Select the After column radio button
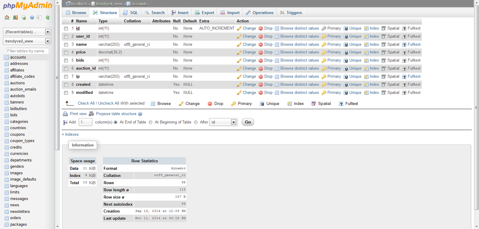479x229 pixels. (x=196, y=122)
